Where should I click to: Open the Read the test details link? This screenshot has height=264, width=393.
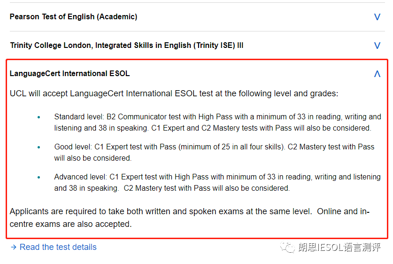coord(58,247)
